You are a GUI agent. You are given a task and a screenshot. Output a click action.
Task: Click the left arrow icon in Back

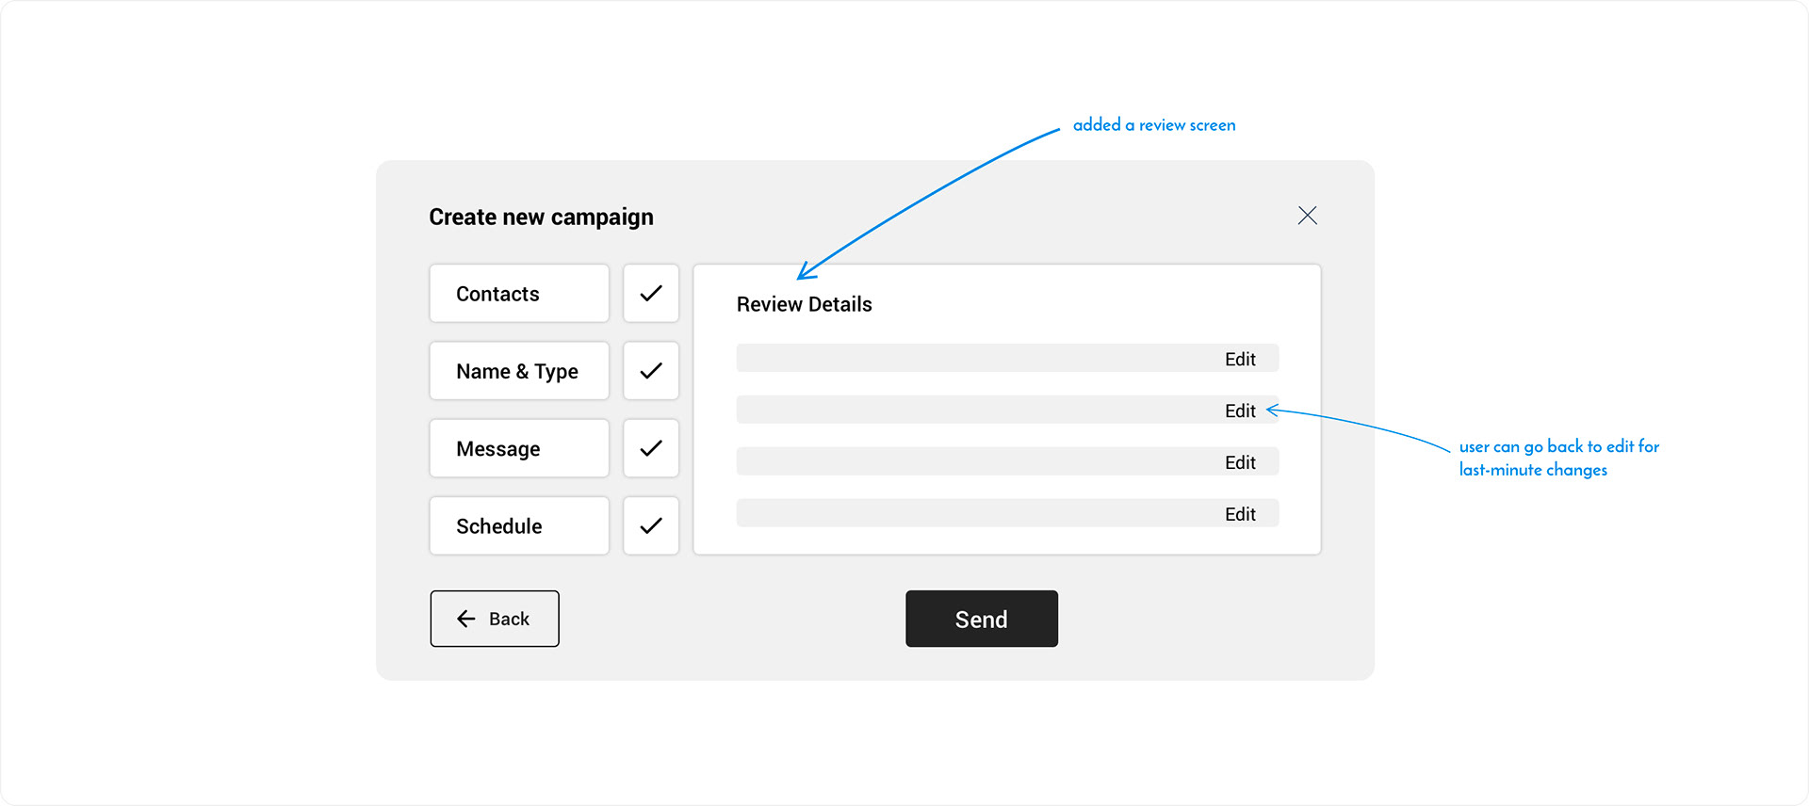pyautogui.click(x=466, y=619)
